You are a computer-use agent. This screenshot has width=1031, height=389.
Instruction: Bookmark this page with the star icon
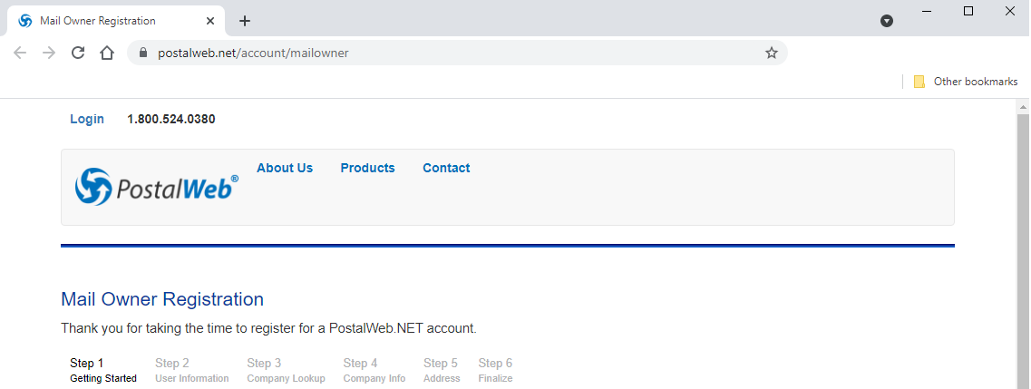point(772,53)
